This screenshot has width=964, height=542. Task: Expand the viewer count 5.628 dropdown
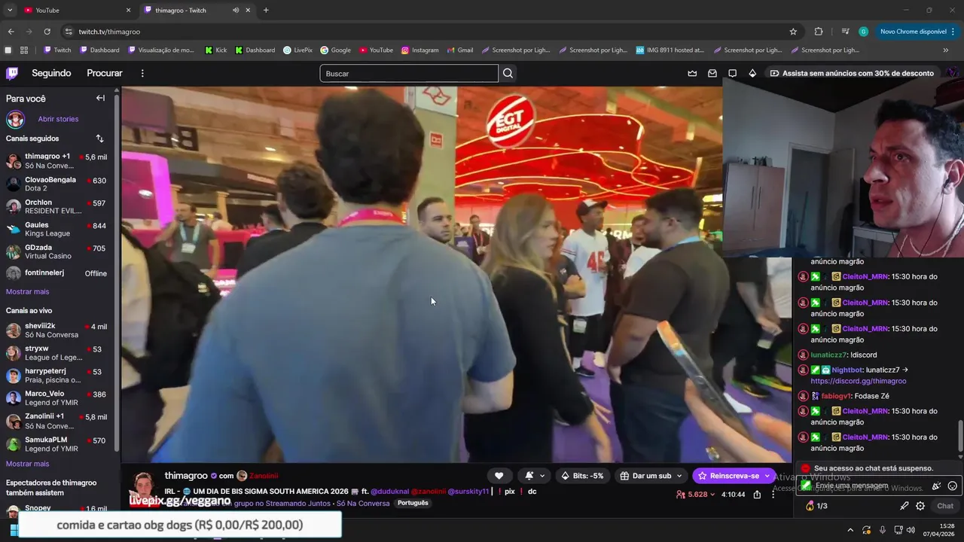(x=695, y=495)
